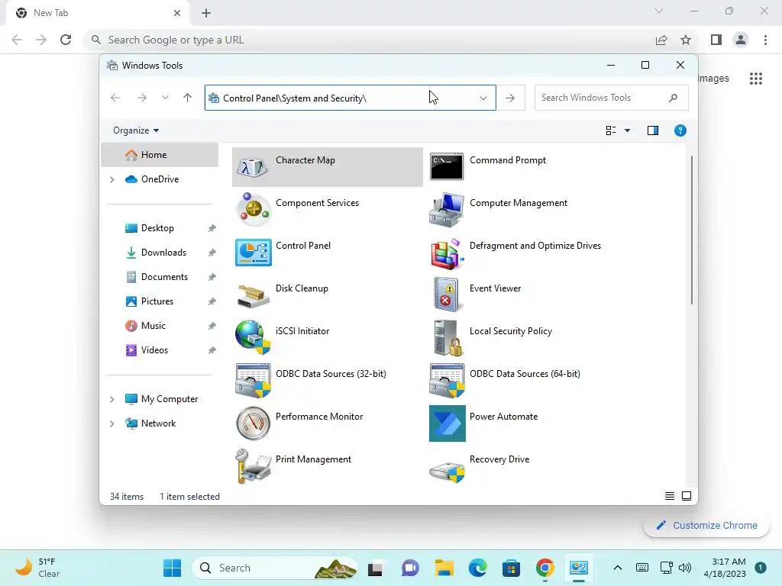Viewport: 782px width, 586px height.
Task: Open the Control Panel icon in the list
Action: pyautogui.click(x=254, y=253)
